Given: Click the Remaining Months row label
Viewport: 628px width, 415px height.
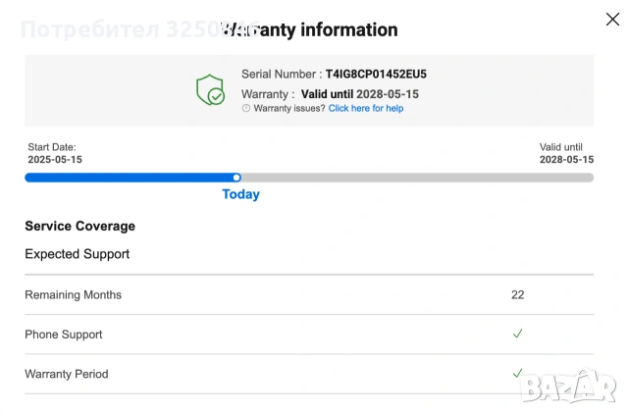Looking at the screenshot, I should click(73, 295).
